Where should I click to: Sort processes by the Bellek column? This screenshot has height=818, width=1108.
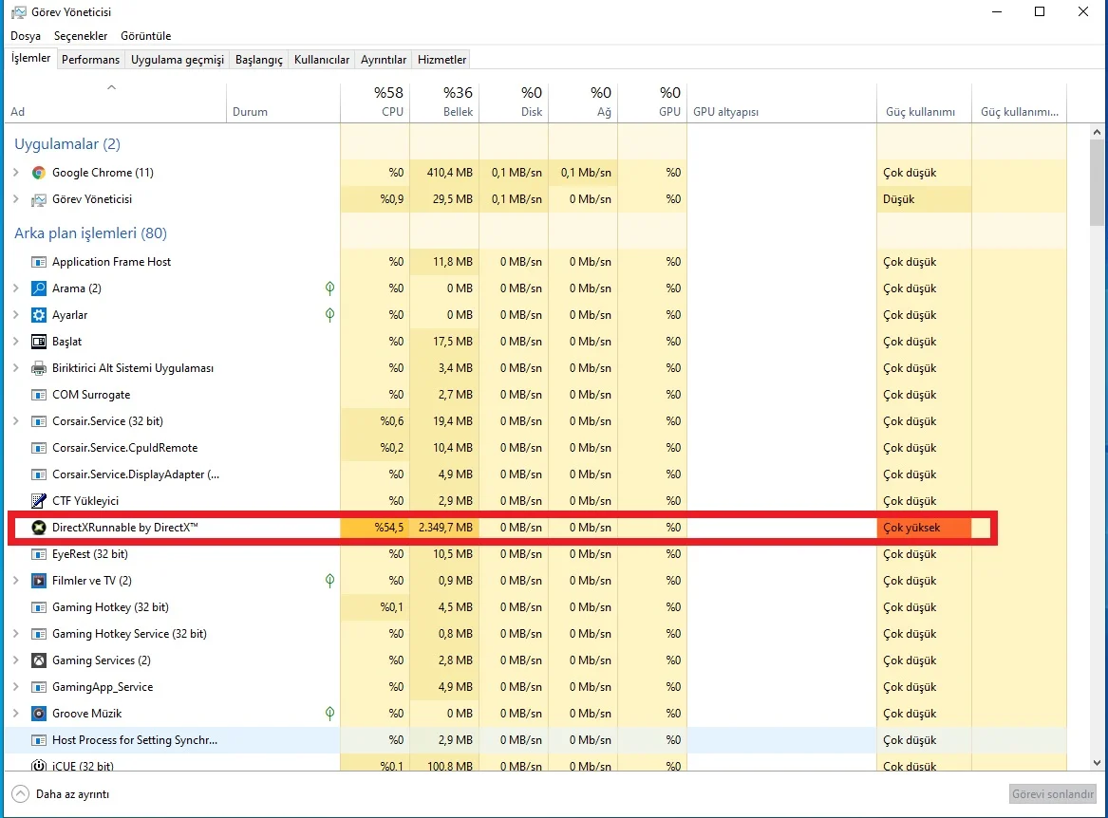(443, 102)
